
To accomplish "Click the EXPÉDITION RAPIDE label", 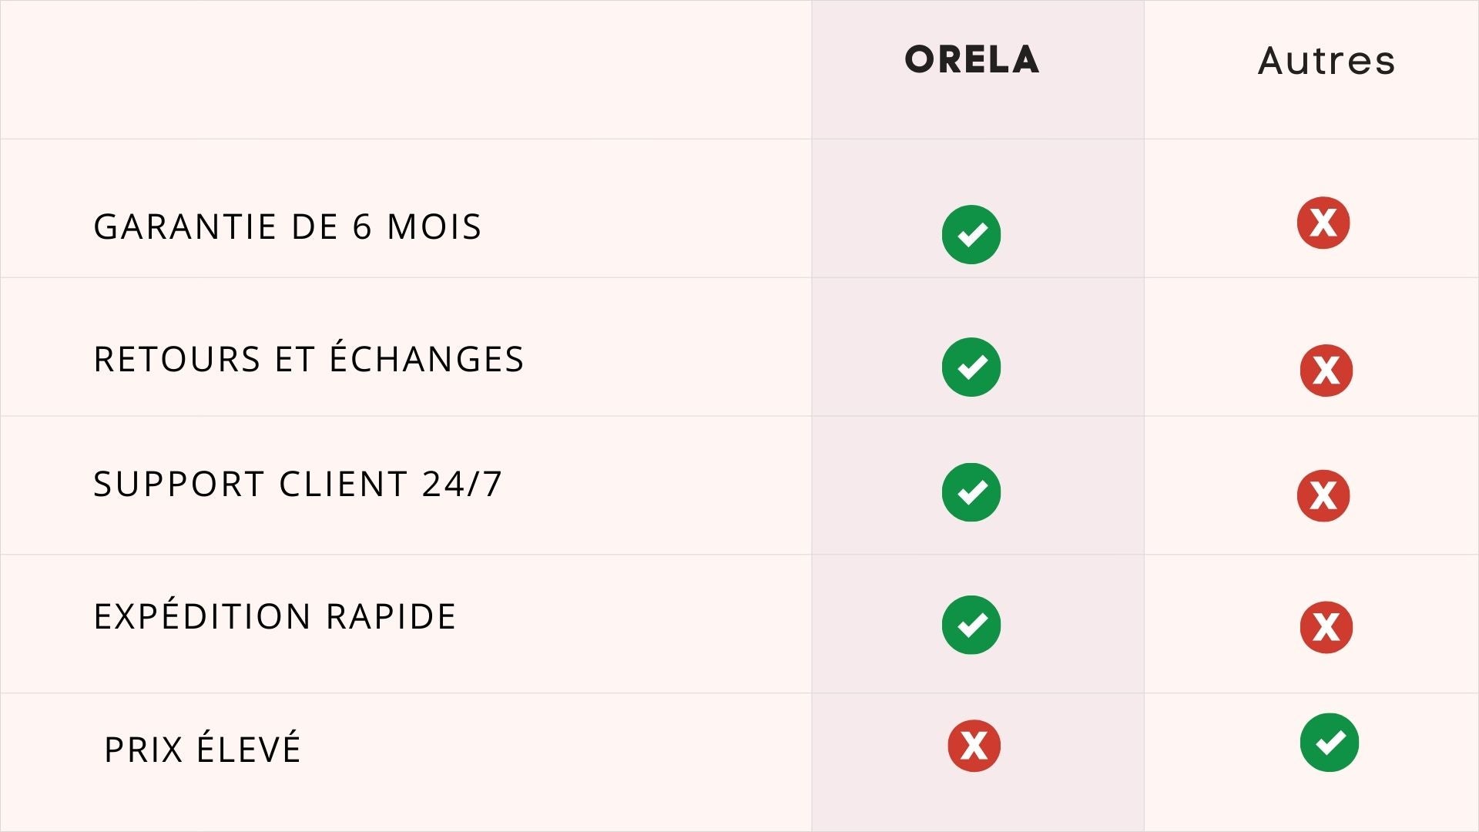I will tap(275, 617).
